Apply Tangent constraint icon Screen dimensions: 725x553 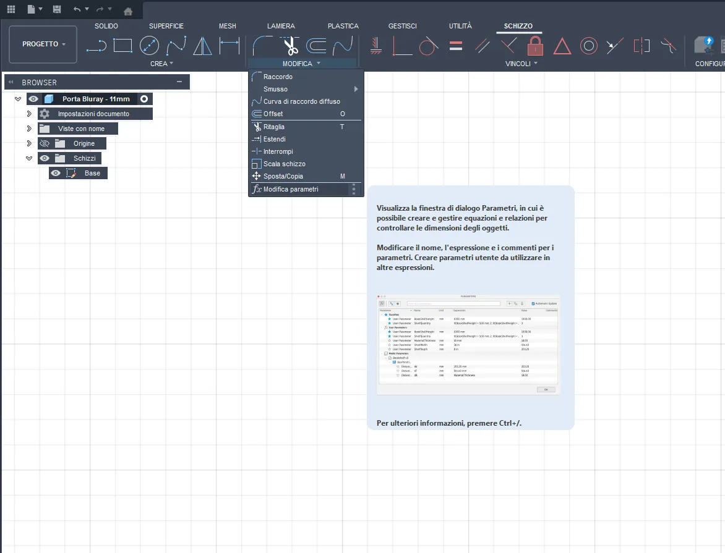(428, 46)
